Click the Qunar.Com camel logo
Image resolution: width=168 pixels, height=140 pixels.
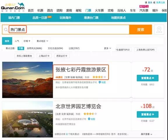[13, 7]
